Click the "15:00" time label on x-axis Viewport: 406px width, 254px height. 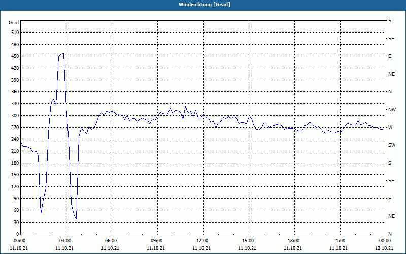point(248,241)
